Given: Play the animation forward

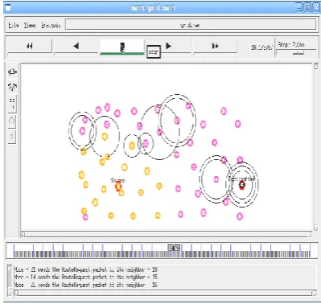Looking at the screenshot, I should pos(169,46).
